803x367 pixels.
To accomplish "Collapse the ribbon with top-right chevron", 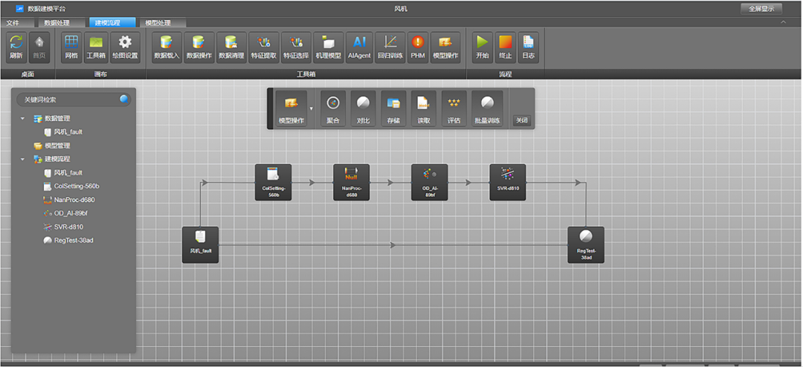I will coord(783,22).
